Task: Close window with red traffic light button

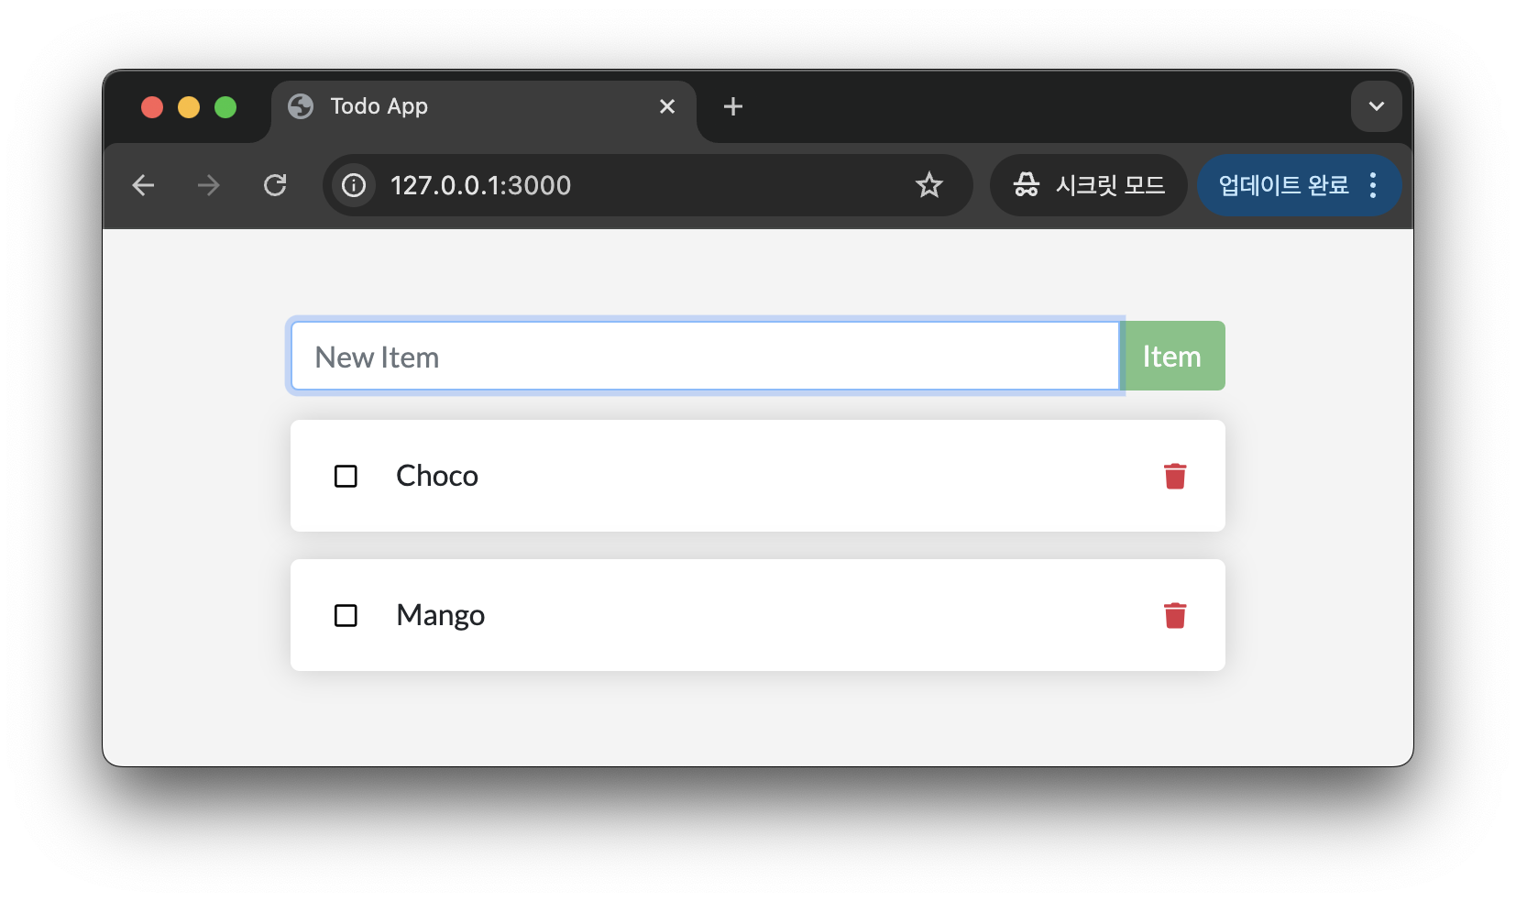Action: [152, 107]
